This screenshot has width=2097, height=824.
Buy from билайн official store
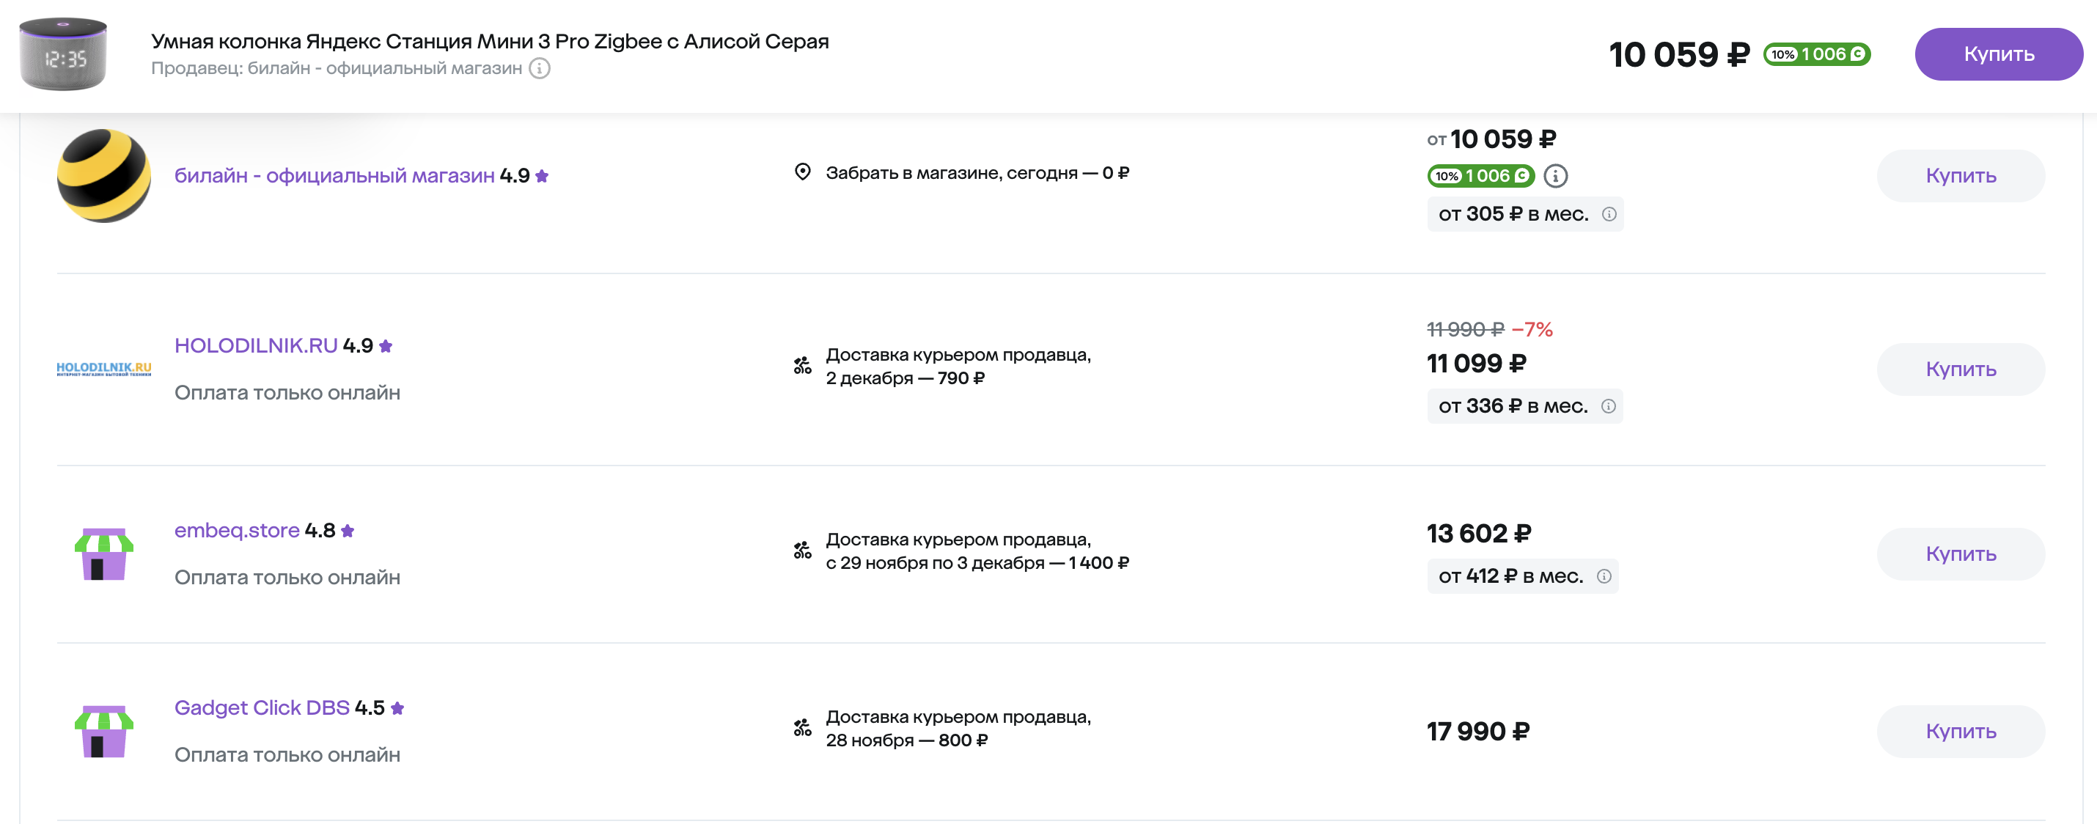coord(1959,176)
